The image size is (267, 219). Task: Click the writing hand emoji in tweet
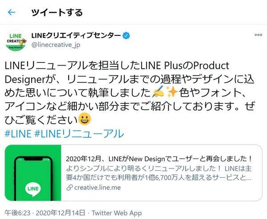158,92
